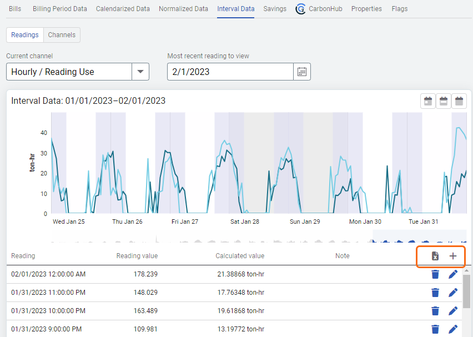This screenshot has width=473, height=337.
Task: Edit the 01/31/2023 9:00:00 PM reading
Action: (x=453, y=329)
